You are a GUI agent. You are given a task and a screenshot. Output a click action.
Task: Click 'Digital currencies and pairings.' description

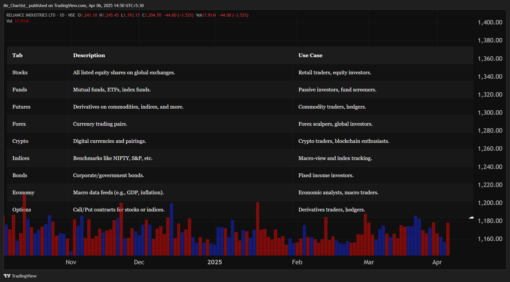click(110, 141)
